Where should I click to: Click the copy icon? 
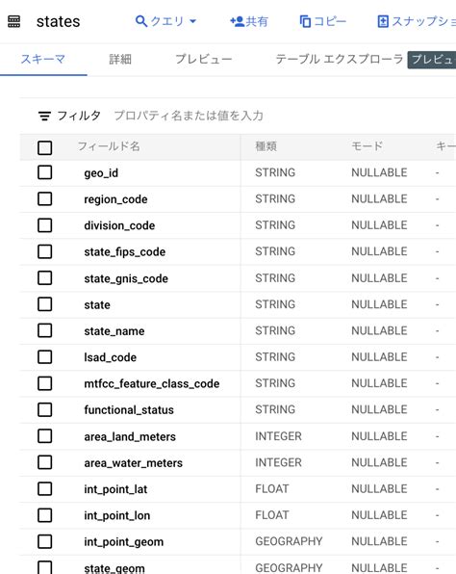(x=305, y=21)
